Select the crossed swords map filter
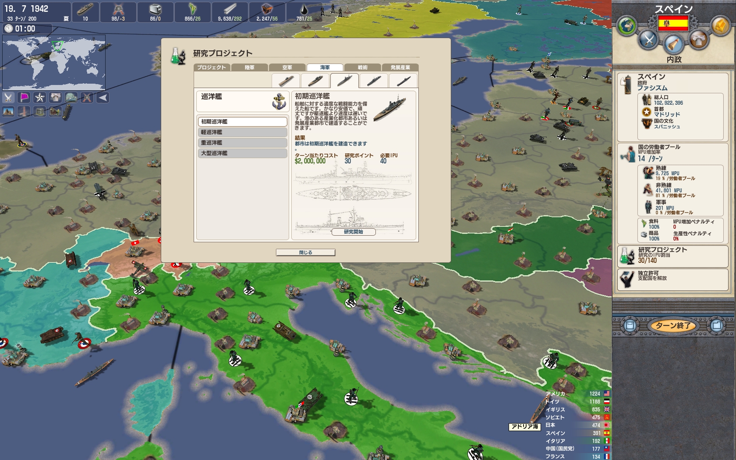The image size is (736, 460). tap(8, 98)
